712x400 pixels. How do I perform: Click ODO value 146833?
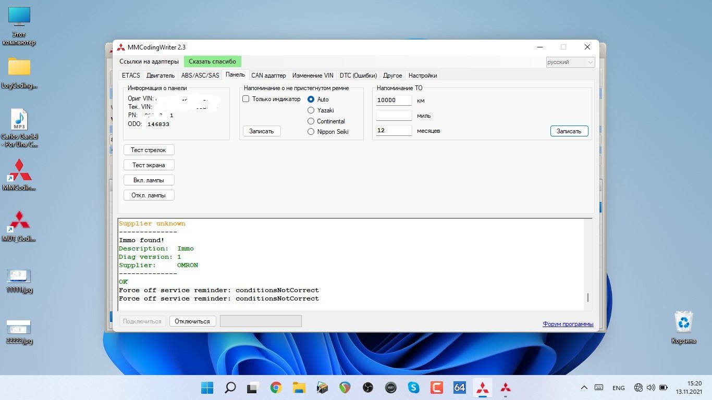point(158,124)
